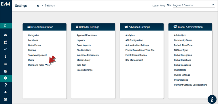218x104 pixels.
Task: Open Community Setup
Action: point(183,40)
